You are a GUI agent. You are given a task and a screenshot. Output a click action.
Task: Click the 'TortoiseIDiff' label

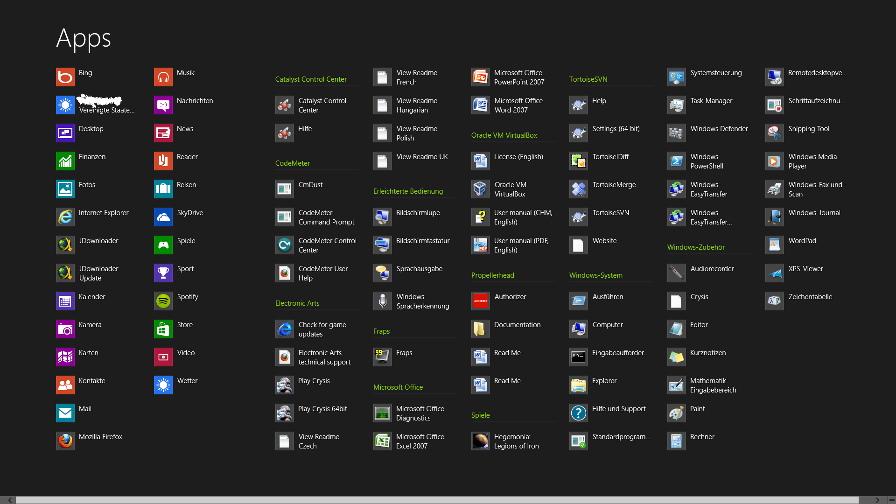(610, 157)
